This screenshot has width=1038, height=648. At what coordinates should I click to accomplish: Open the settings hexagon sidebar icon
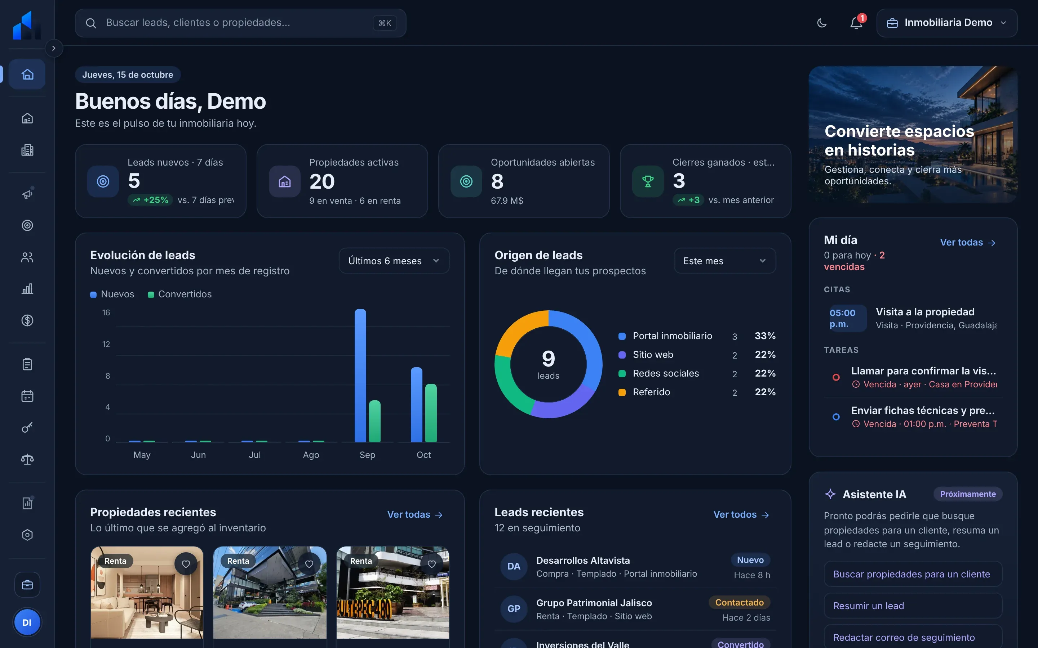click(27, 535)
